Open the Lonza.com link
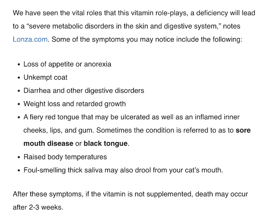The height and width of the screenshot is (224, 265). tap(30, 39)
